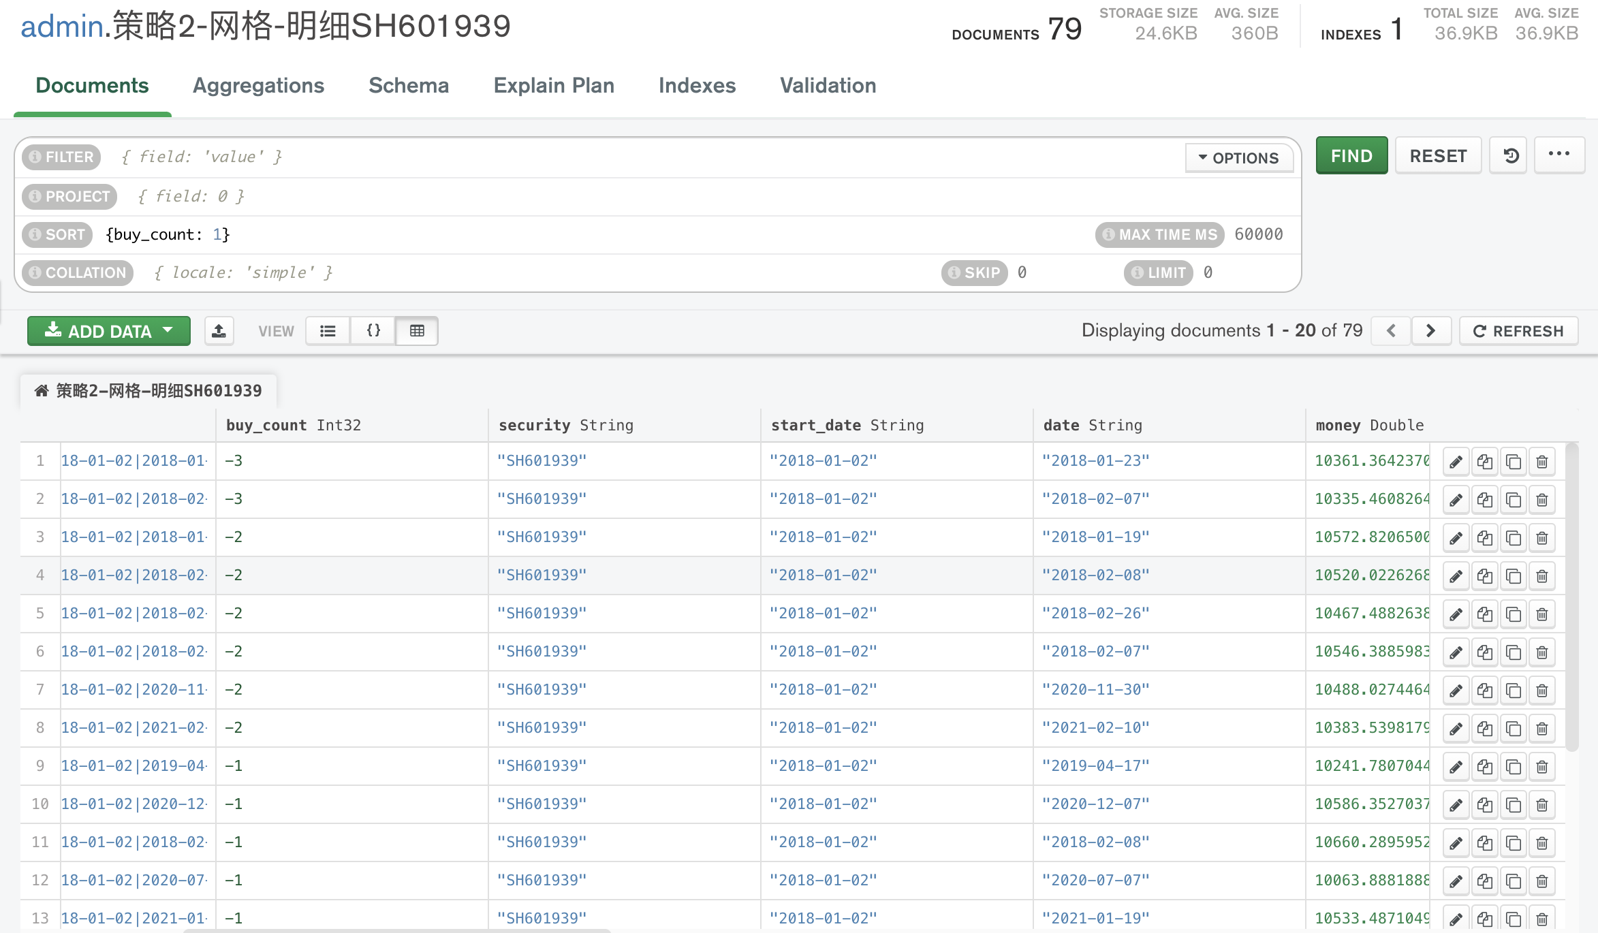The image size is (1598, 933).
Task: Click the REFRESH button
Action: pyautogui.click(x=1518, y=331)
